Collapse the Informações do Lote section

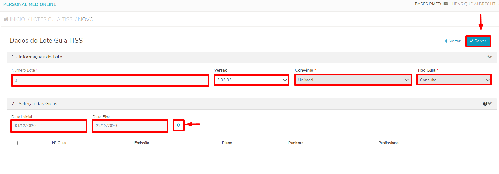pos(489,57)
